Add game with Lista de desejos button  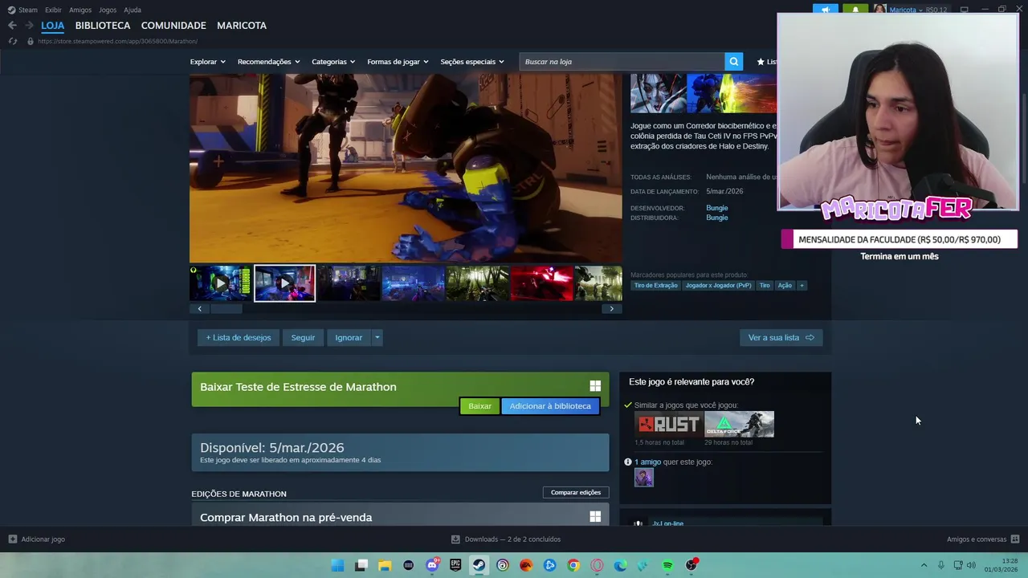click(x=239, y=337)
